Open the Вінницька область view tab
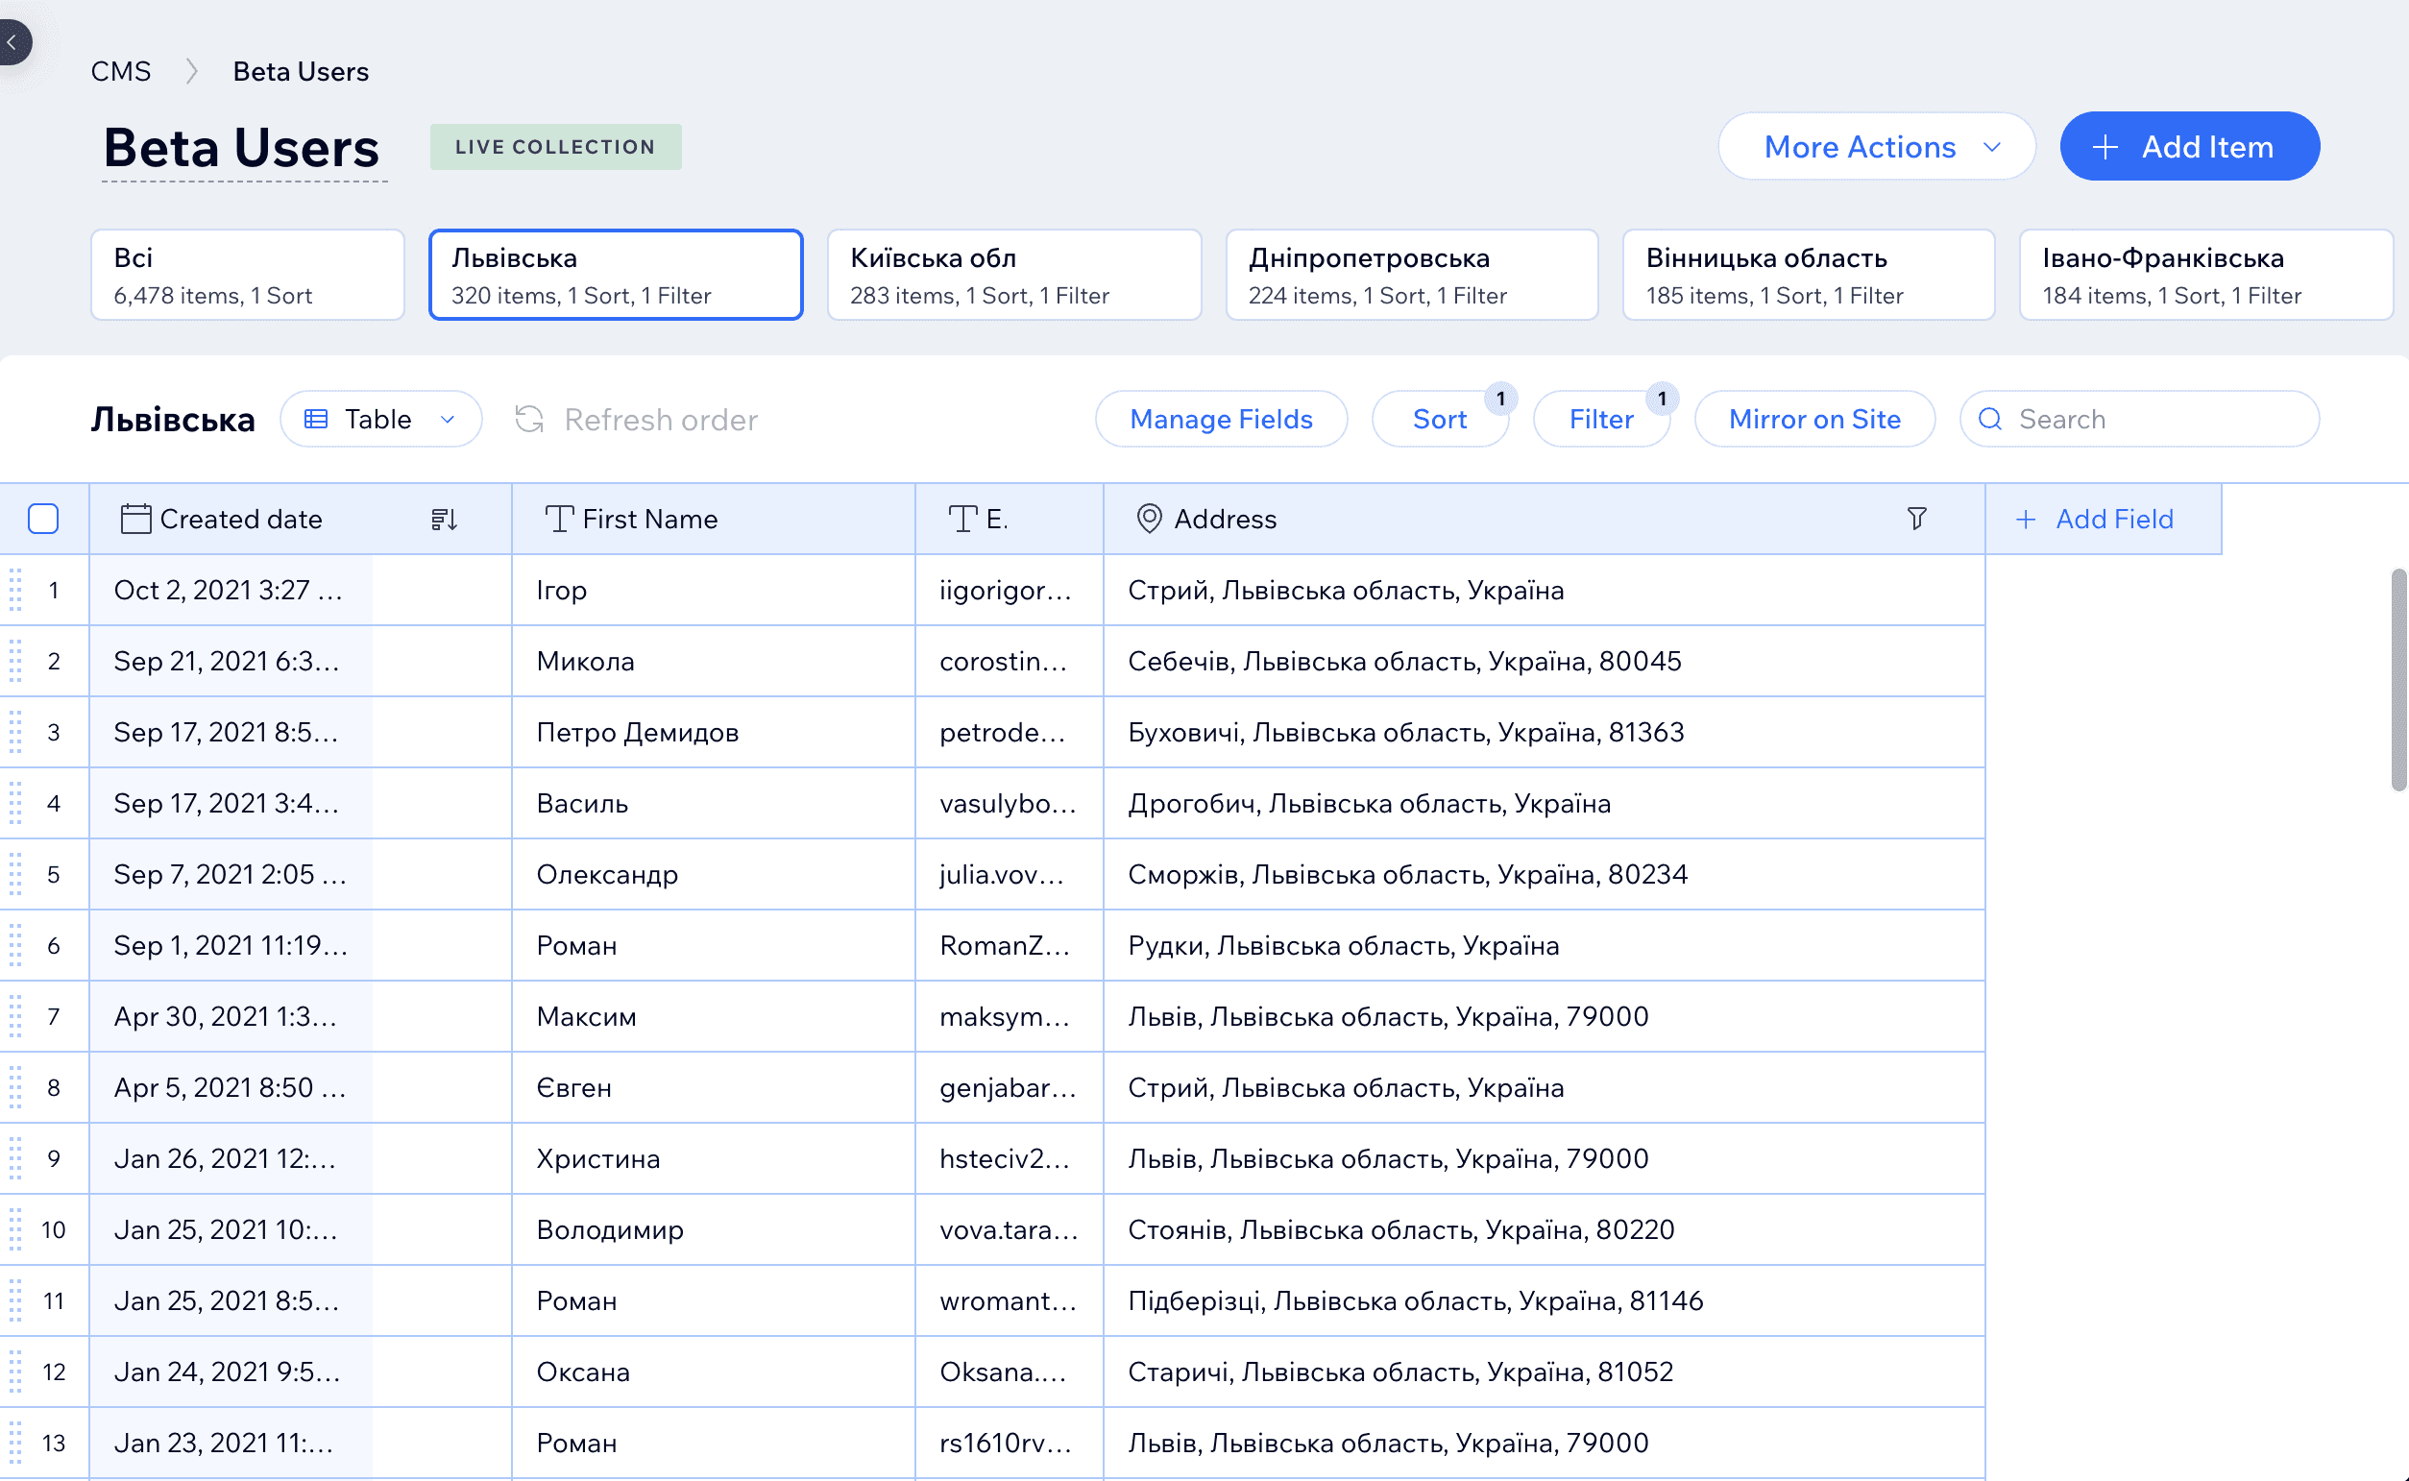The width and height of the screenshot is (2409, 1481). pos(1807,276)
